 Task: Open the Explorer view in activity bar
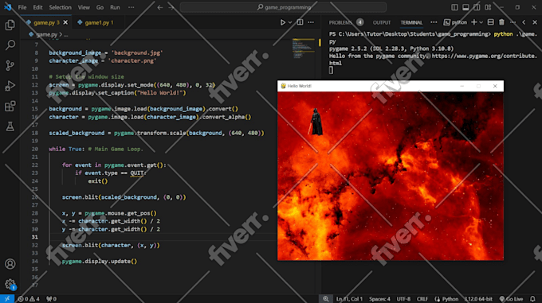[x=10, y=25]
